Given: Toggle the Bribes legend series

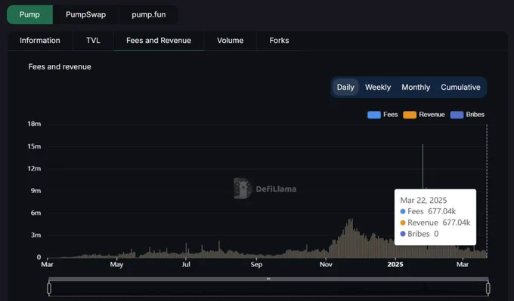Looking at the screenshot, I should pos(467,115).
